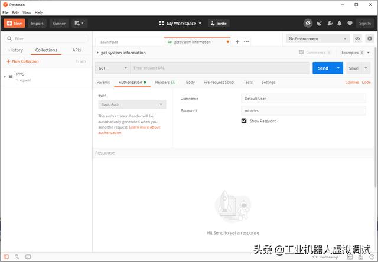Open the Runner
Viewport: 378px width, 262px height.
click(59, 24)
